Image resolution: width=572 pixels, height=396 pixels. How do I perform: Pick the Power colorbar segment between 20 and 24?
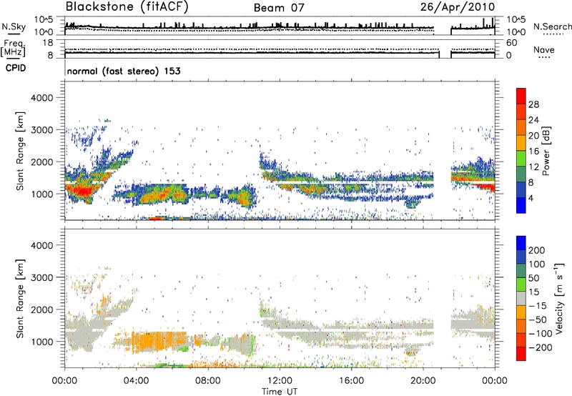point(521,127)
